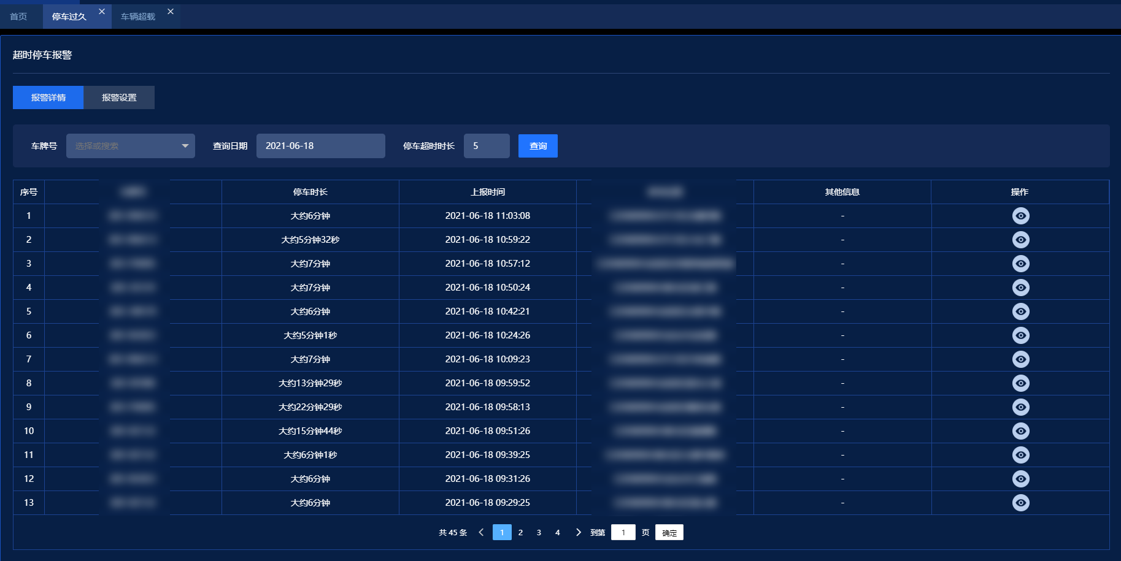Select page 3 in pagination

point(539,532)
